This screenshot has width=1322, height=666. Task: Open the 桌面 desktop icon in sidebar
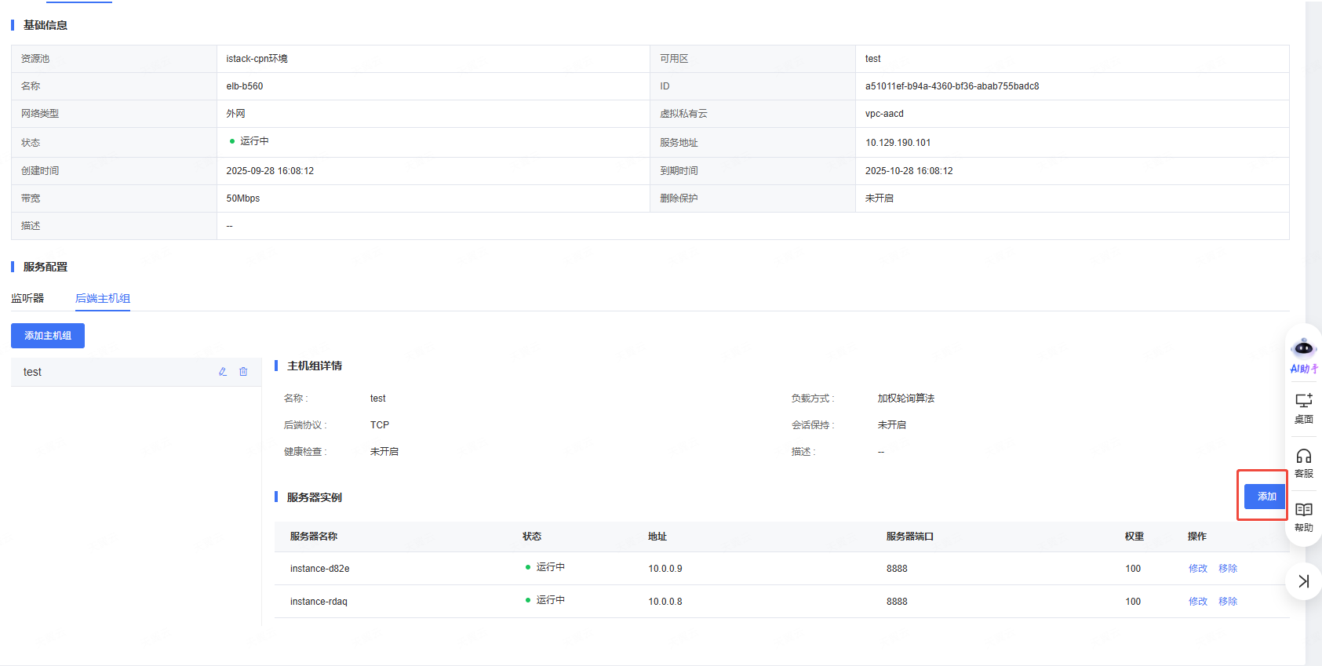click(x=1303, y=408)
